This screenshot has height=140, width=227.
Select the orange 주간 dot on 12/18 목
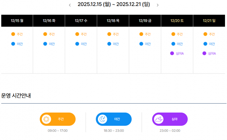click(x=109, y=34)
